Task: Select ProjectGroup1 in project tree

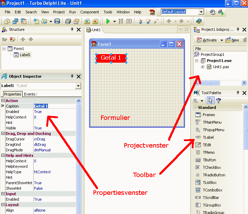Action: pyautogui.click(x=212, y=54)
